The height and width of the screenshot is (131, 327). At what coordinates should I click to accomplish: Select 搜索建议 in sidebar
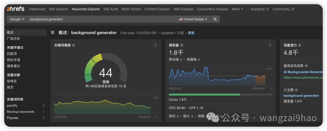click(14, 66)
